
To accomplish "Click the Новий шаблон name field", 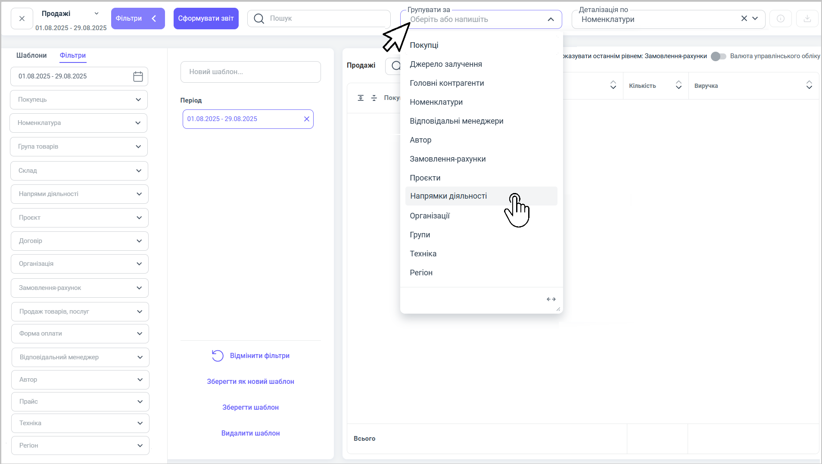I will point(250,72).
